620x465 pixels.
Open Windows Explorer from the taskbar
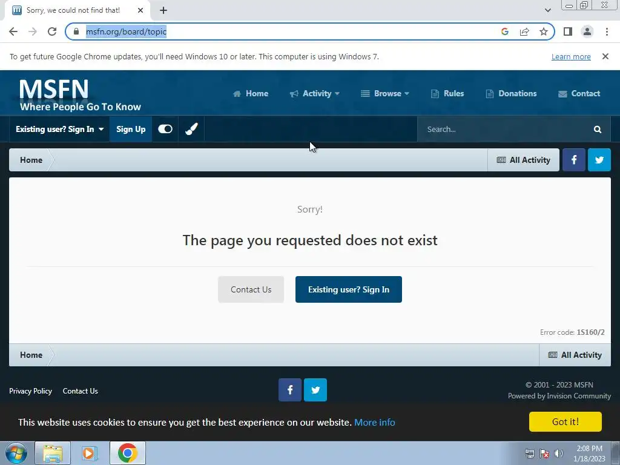[53, 453]
